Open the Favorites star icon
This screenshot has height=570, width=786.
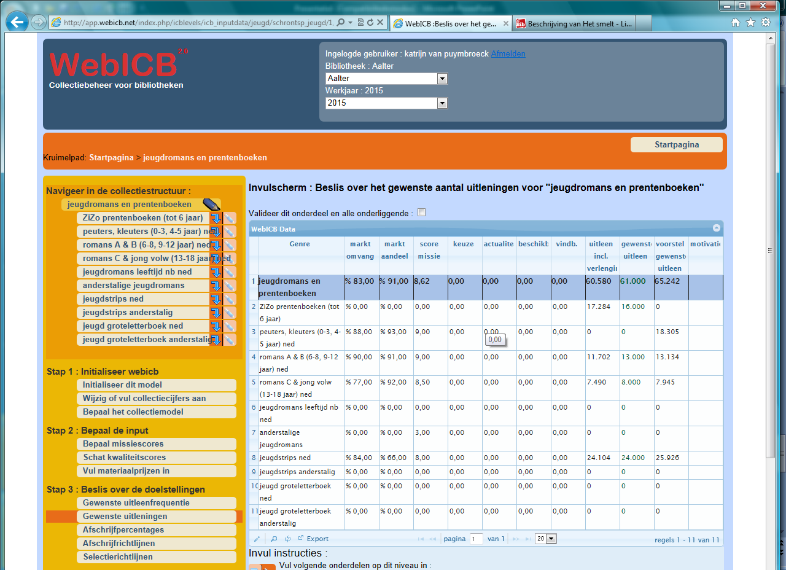[x=750, y=22]
